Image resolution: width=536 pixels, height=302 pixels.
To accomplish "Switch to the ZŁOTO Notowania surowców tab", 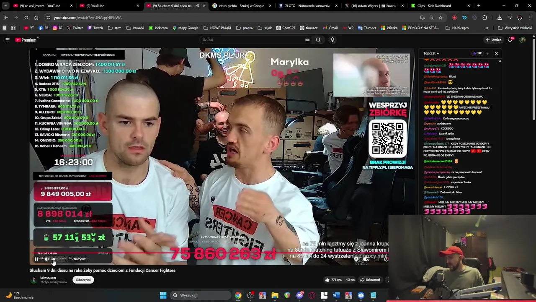I will point(308,6).
